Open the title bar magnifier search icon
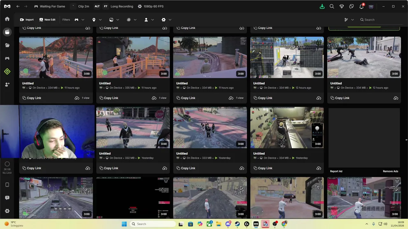408x229 pixels. 332,6
